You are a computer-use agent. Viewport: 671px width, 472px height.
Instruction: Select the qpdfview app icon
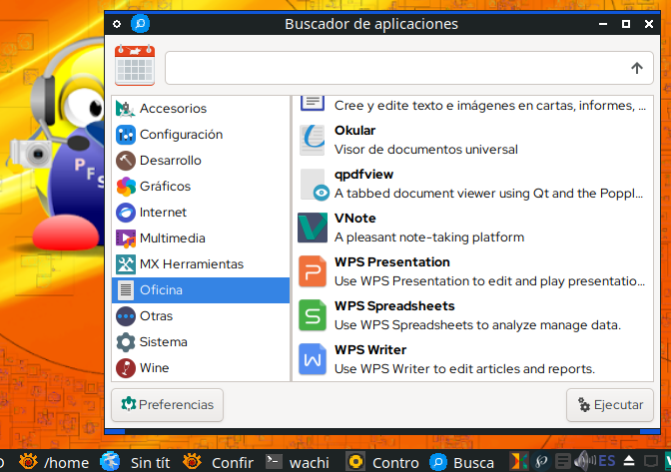(314, 185)
